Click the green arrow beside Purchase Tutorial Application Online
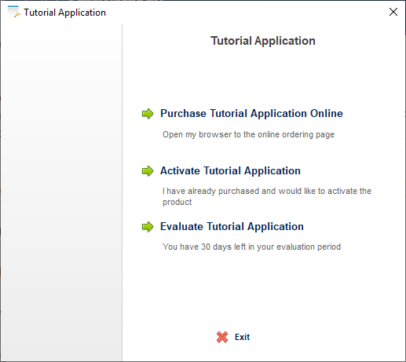This screenshot has width=406, height=362. click(148, 114)
